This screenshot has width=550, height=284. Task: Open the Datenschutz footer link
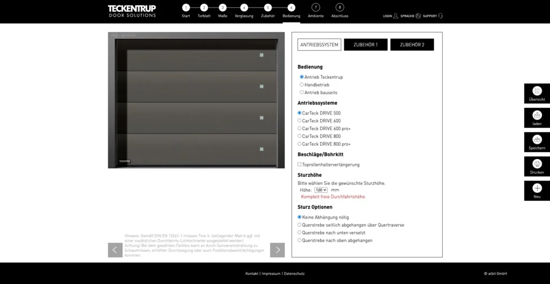click(x=294, y=273)
